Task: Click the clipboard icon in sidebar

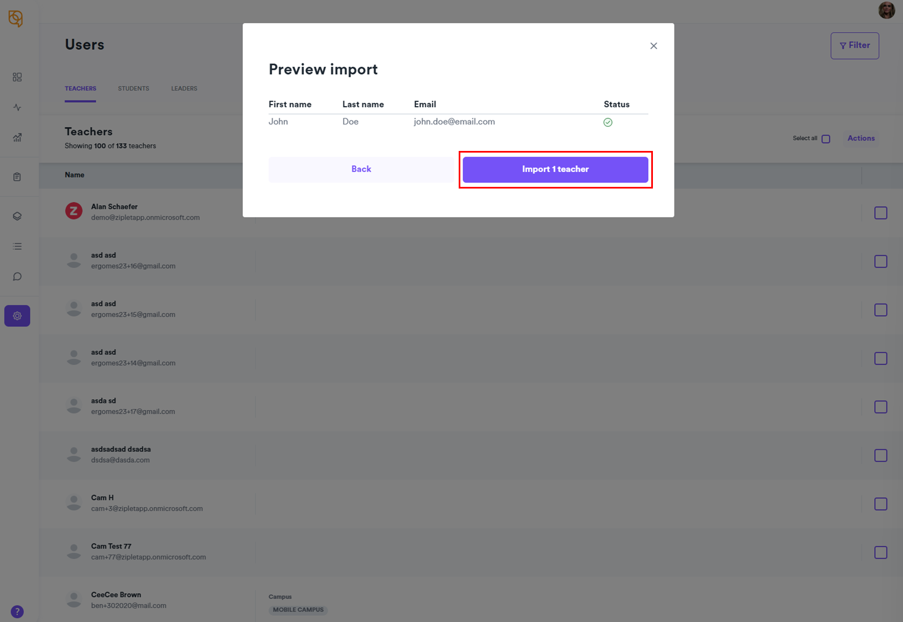Action: click(x=17, y=177)
